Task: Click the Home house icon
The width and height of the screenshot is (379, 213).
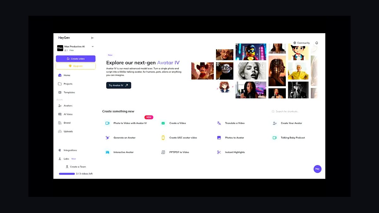Action: click(60, 75)
